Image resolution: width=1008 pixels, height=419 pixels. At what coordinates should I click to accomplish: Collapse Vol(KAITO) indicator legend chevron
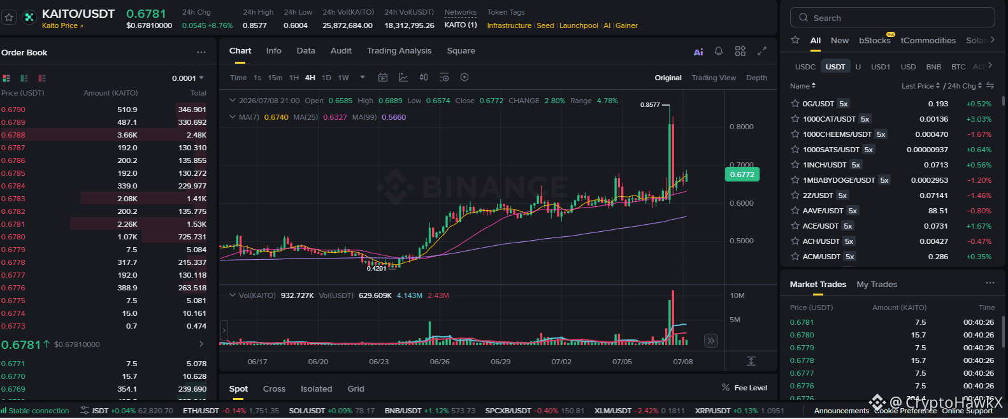pos(233,295)
